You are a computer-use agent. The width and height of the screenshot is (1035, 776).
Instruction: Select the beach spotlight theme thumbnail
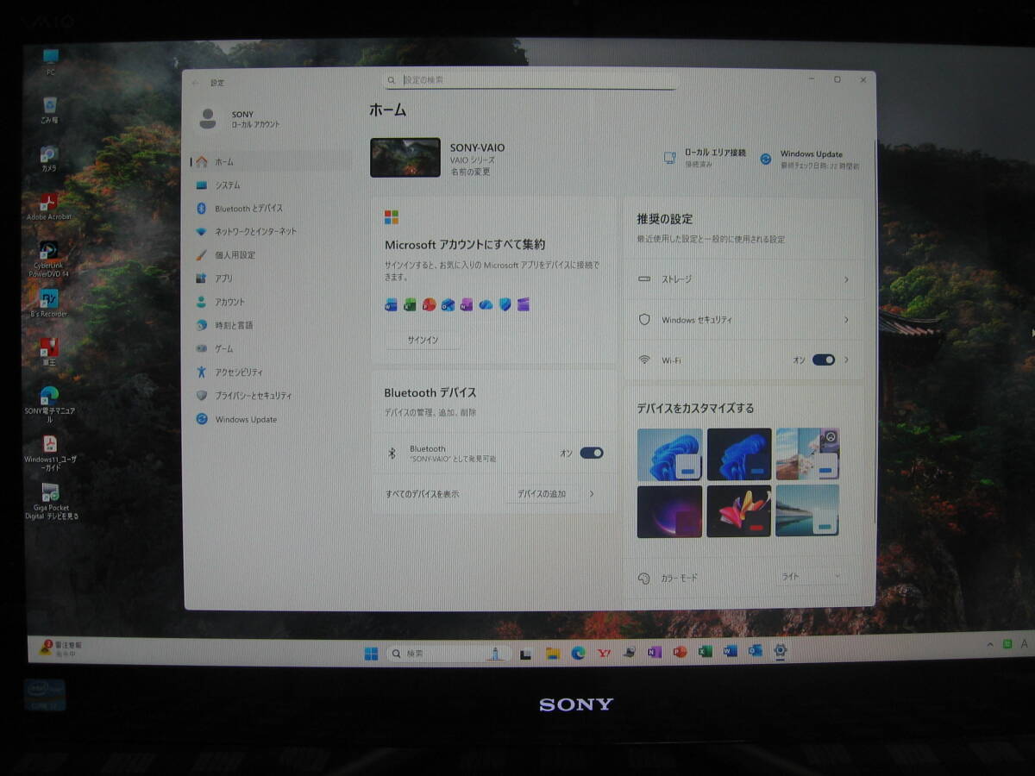(807, 454)
